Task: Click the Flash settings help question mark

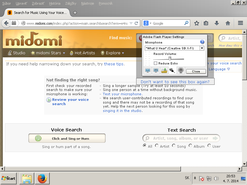Action: [x=202, y=42]
